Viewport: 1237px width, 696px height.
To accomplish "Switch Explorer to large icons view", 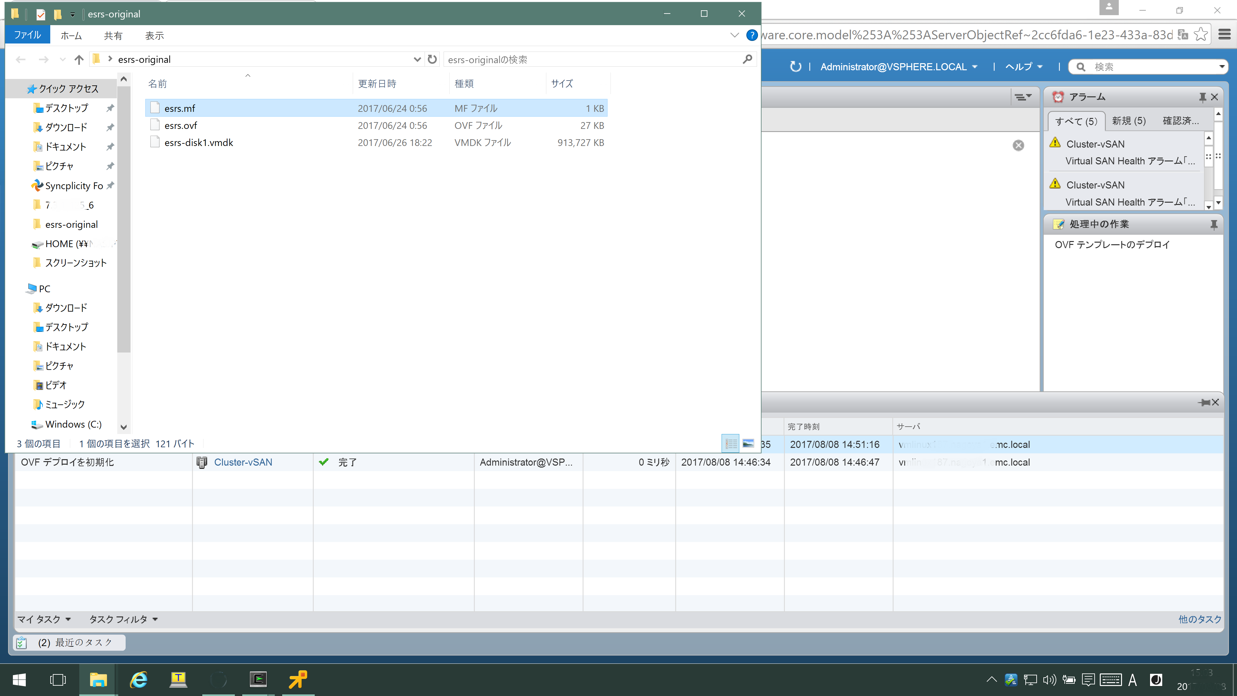I will tap(748, 443).
